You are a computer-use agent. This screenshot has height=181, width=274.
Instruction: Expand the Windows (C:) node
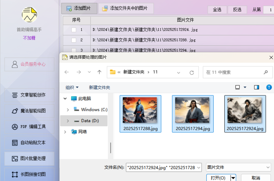[68, 110]
